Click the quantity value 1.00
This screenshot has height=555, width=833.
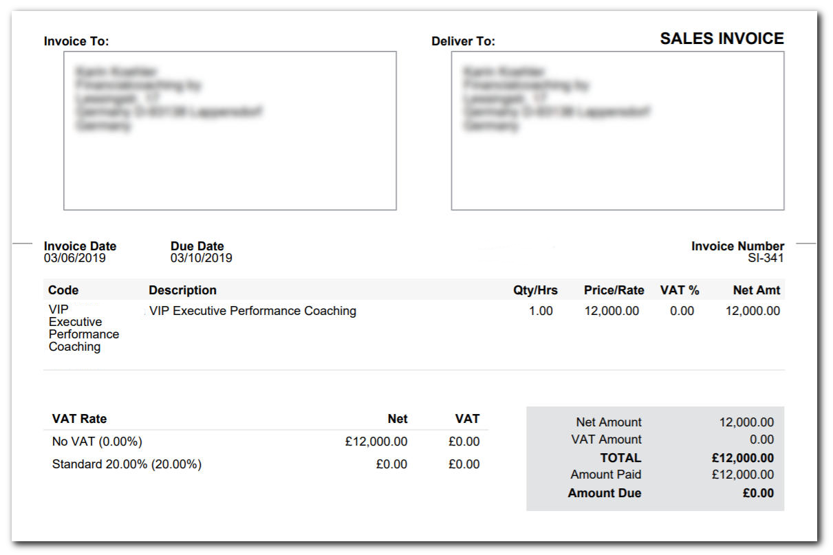[541, 311]
